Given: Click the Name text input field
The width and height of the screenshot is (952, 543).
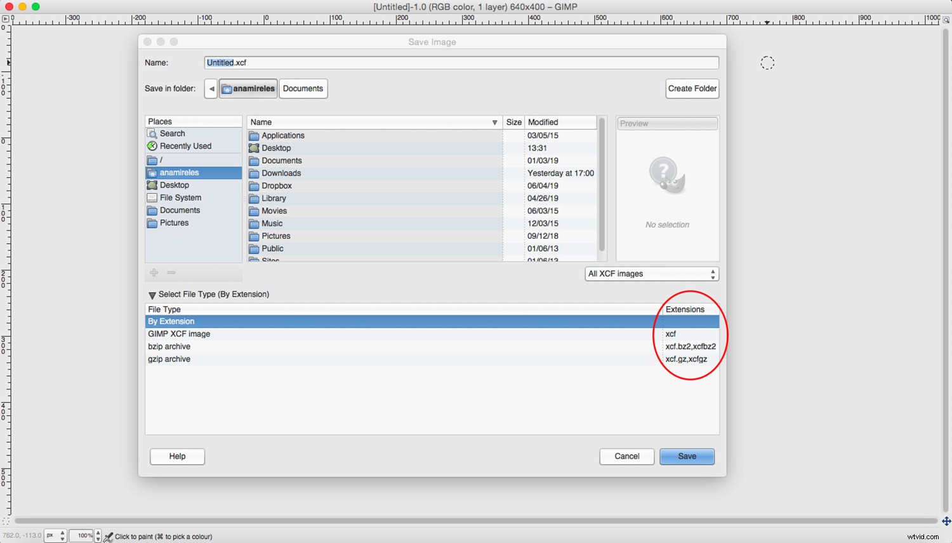Looking at the screenshot, I should [461, 63].
